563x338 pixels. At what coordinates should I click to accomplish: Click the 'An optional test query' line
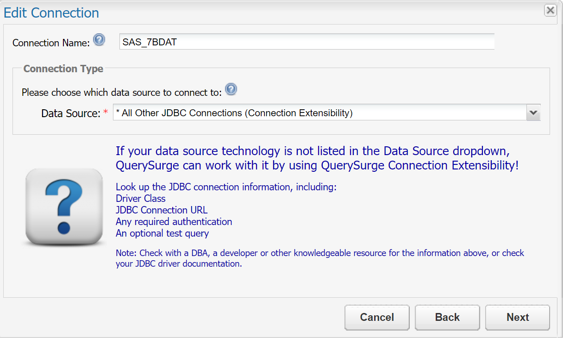tap(162, 233)
